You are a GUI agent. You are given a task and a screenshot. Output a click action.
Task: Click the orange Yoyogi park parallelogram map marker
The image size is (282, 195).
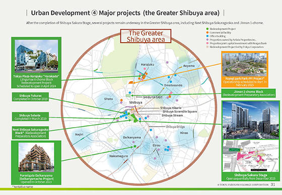[131, 82]
